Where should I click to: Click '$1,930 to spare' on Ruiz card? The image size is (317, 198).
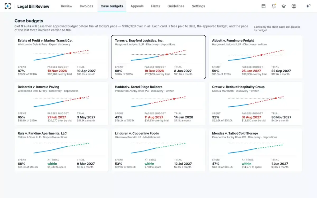[57, 167]
